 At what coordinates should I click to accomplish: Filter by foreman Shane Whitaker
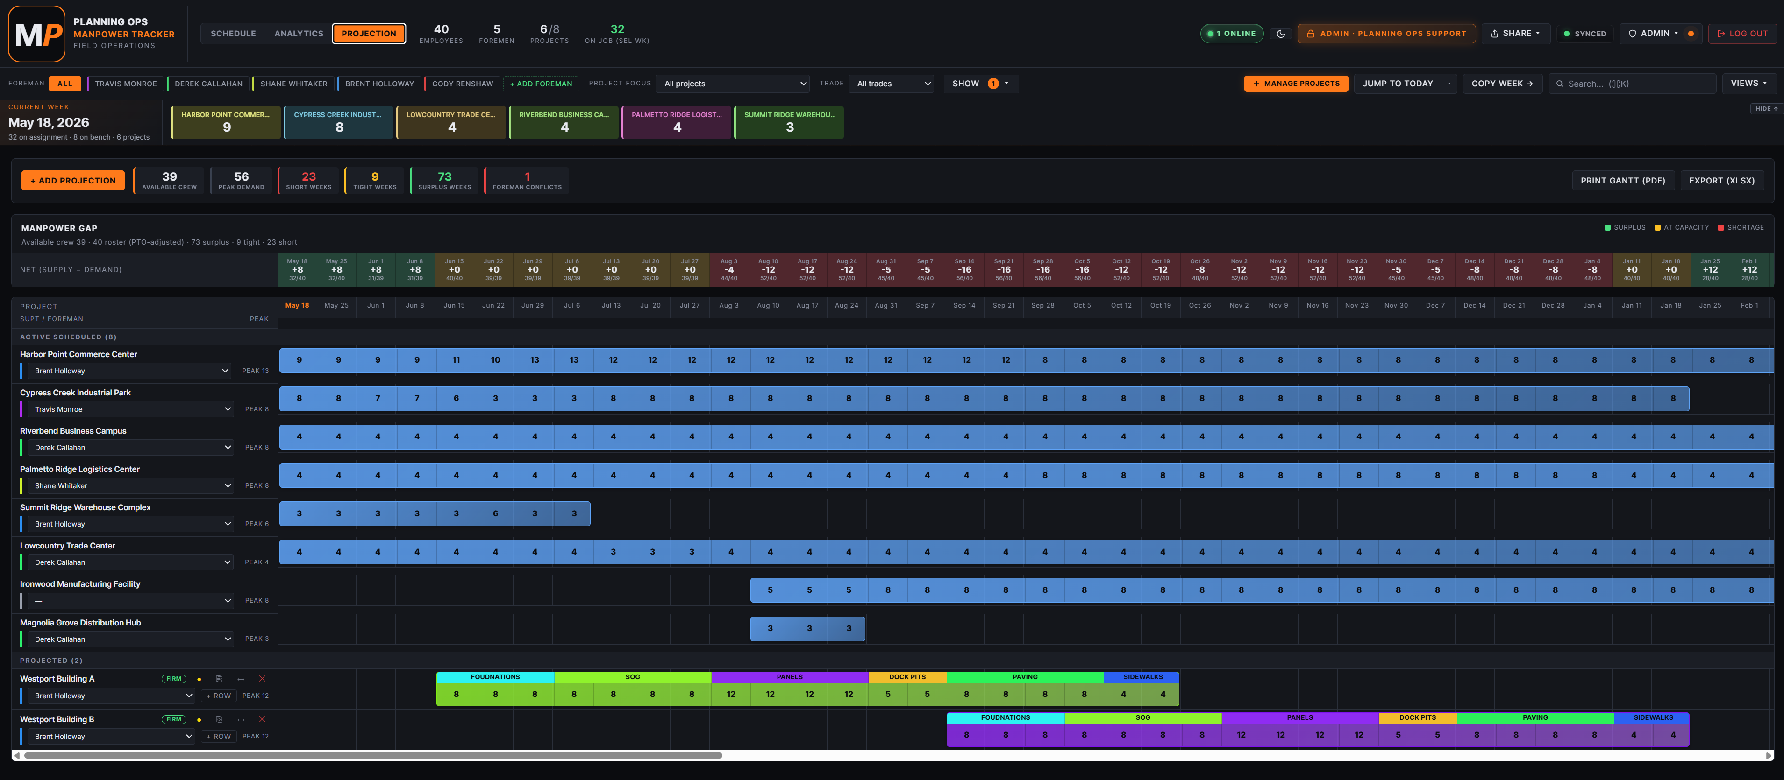point(293,84)
